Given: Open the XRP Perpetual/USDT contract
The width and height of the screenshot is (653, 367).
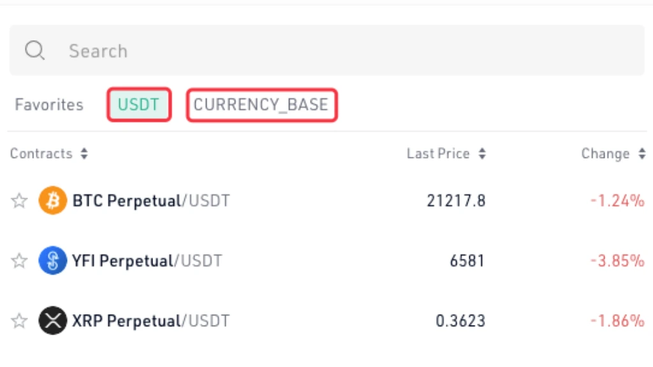Looking at the screenshot, I should point(150,321).
